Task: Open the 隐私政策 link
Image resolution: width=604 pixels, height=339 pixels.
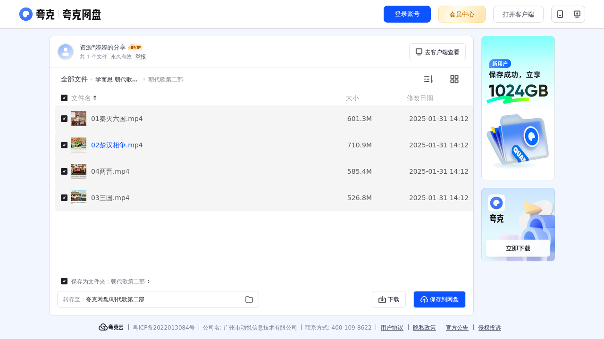Action: pyautogui.click(x=425, y=327)
